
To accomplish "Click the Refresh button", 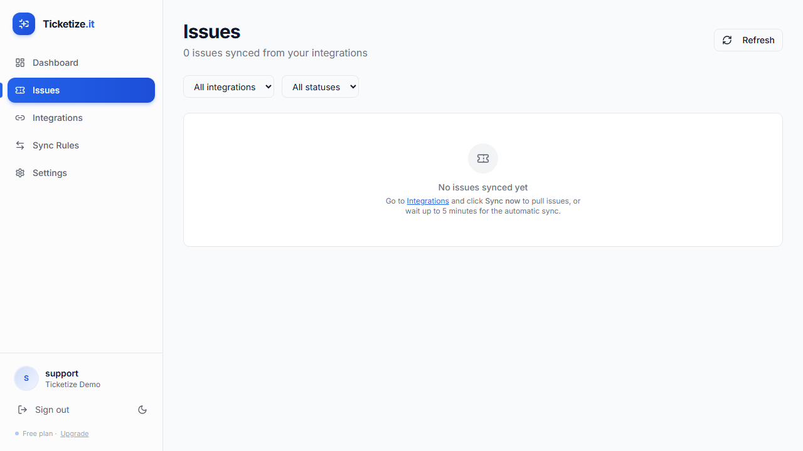I will click(x=748, y=40).
